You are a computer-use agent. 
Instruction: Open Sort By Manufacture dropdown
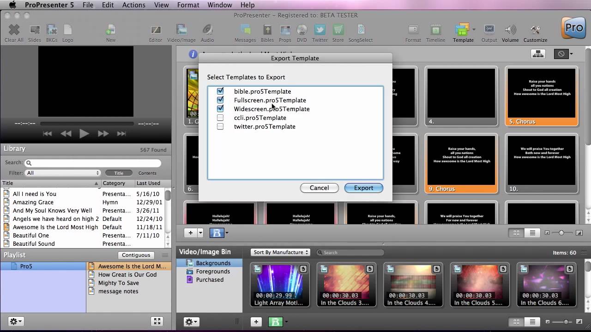click(x=281, y=252)
